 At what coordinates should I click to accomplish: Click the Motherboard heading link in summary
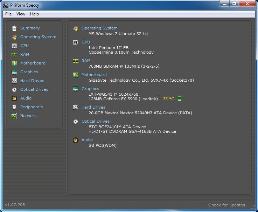click(94, 75)
